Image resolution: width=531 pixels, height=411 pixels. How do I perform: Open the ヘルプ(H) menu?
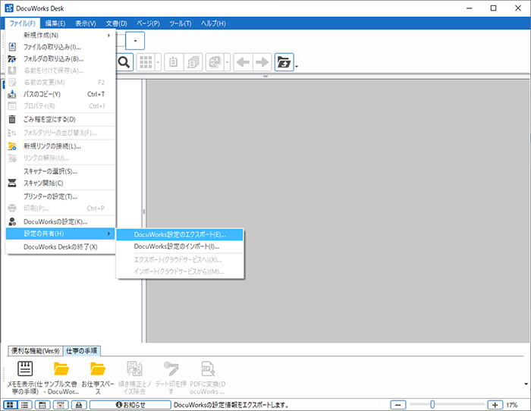coord(213,24)
